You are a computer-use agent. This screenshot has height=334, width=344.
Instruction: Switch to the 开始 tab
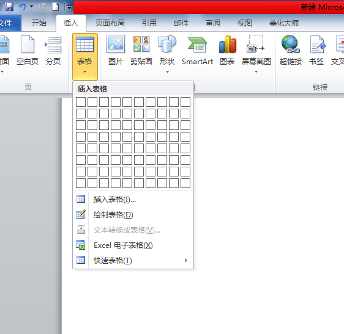pyautogui.click(x=39, y=23)
